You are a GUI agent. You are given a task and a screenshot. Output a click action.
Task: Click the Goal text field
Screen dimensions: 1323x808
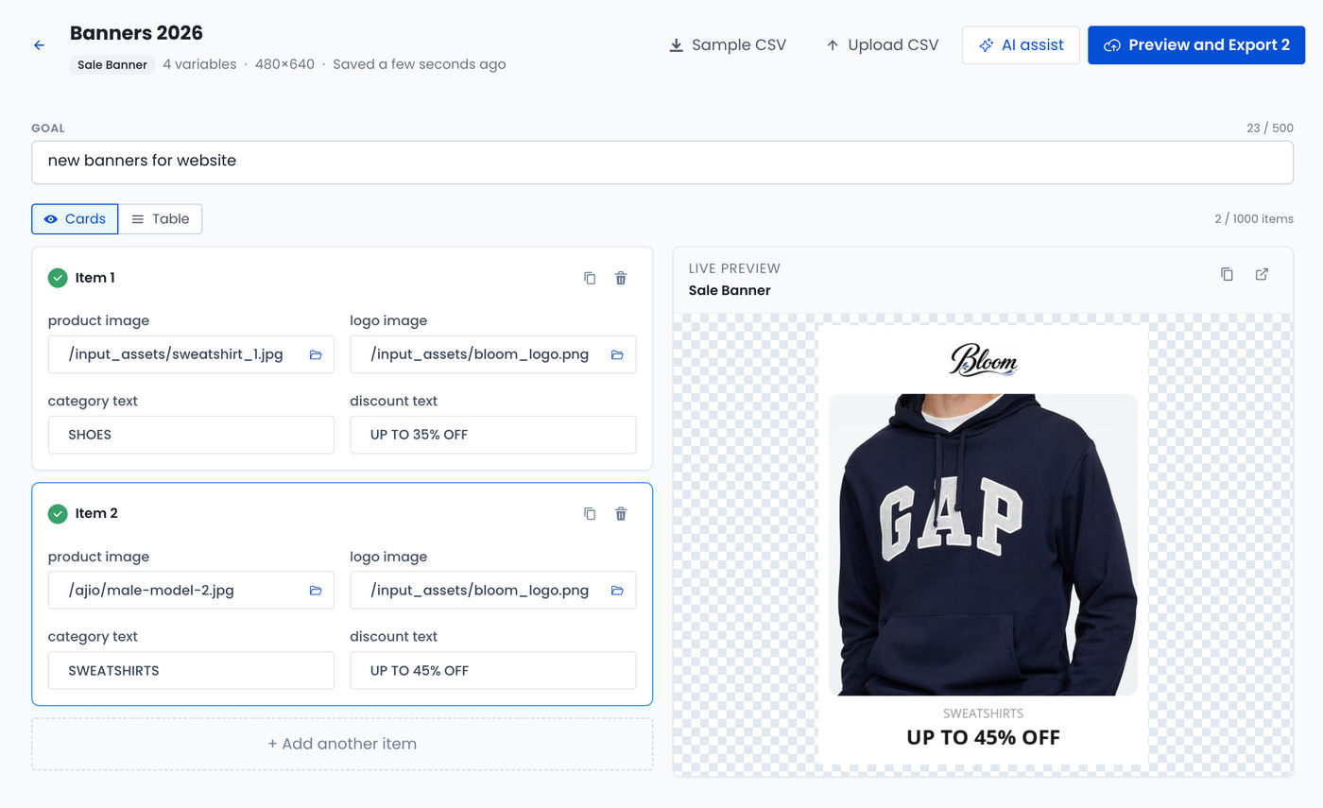pyautogui.click(x=661, y=162)
